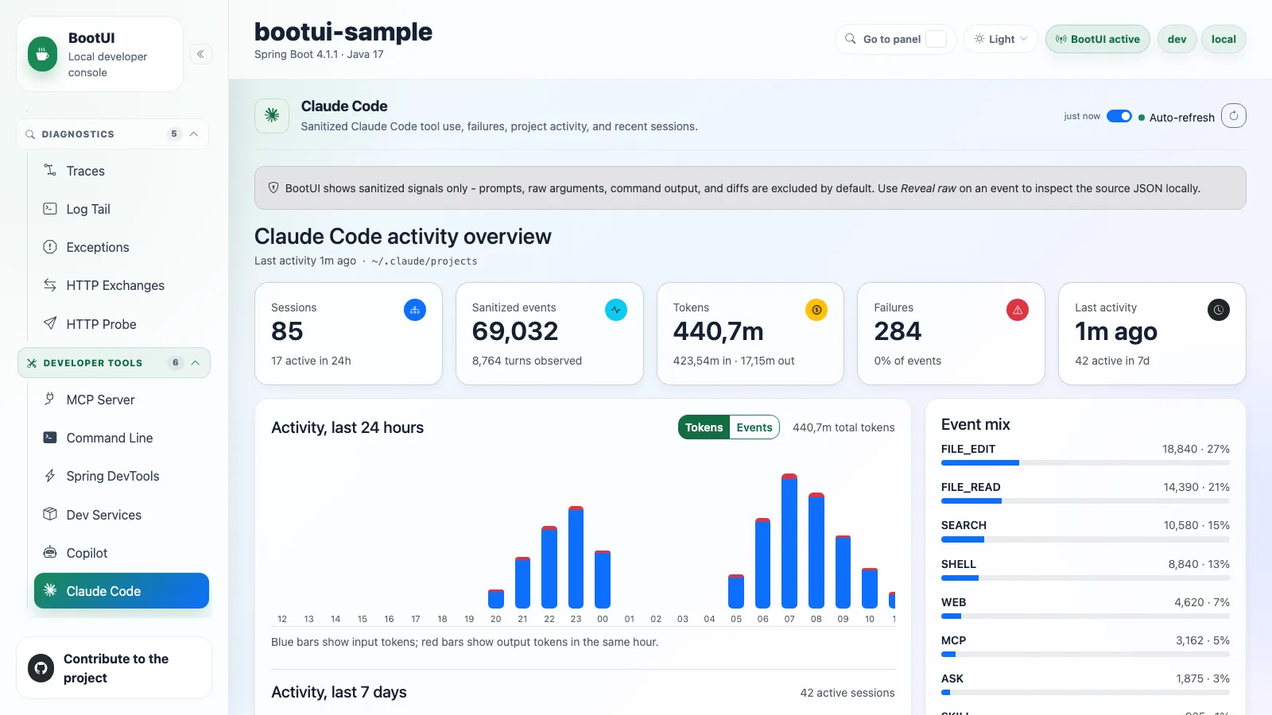This screenshot has height=715, width=1272.
Task: Click the magnifier icon in Go to panel
Action: tap(851, 39)
